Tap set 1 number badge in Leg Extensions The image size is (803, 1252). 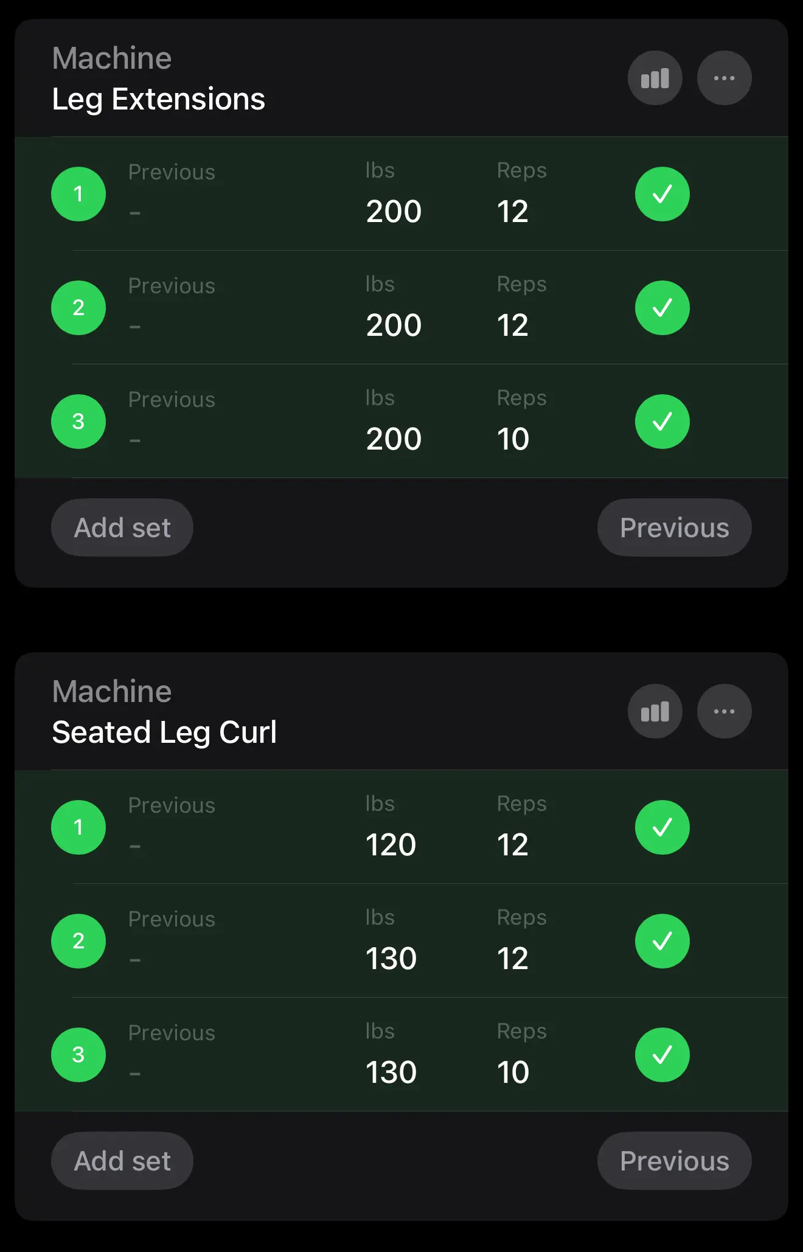[78, 194]
